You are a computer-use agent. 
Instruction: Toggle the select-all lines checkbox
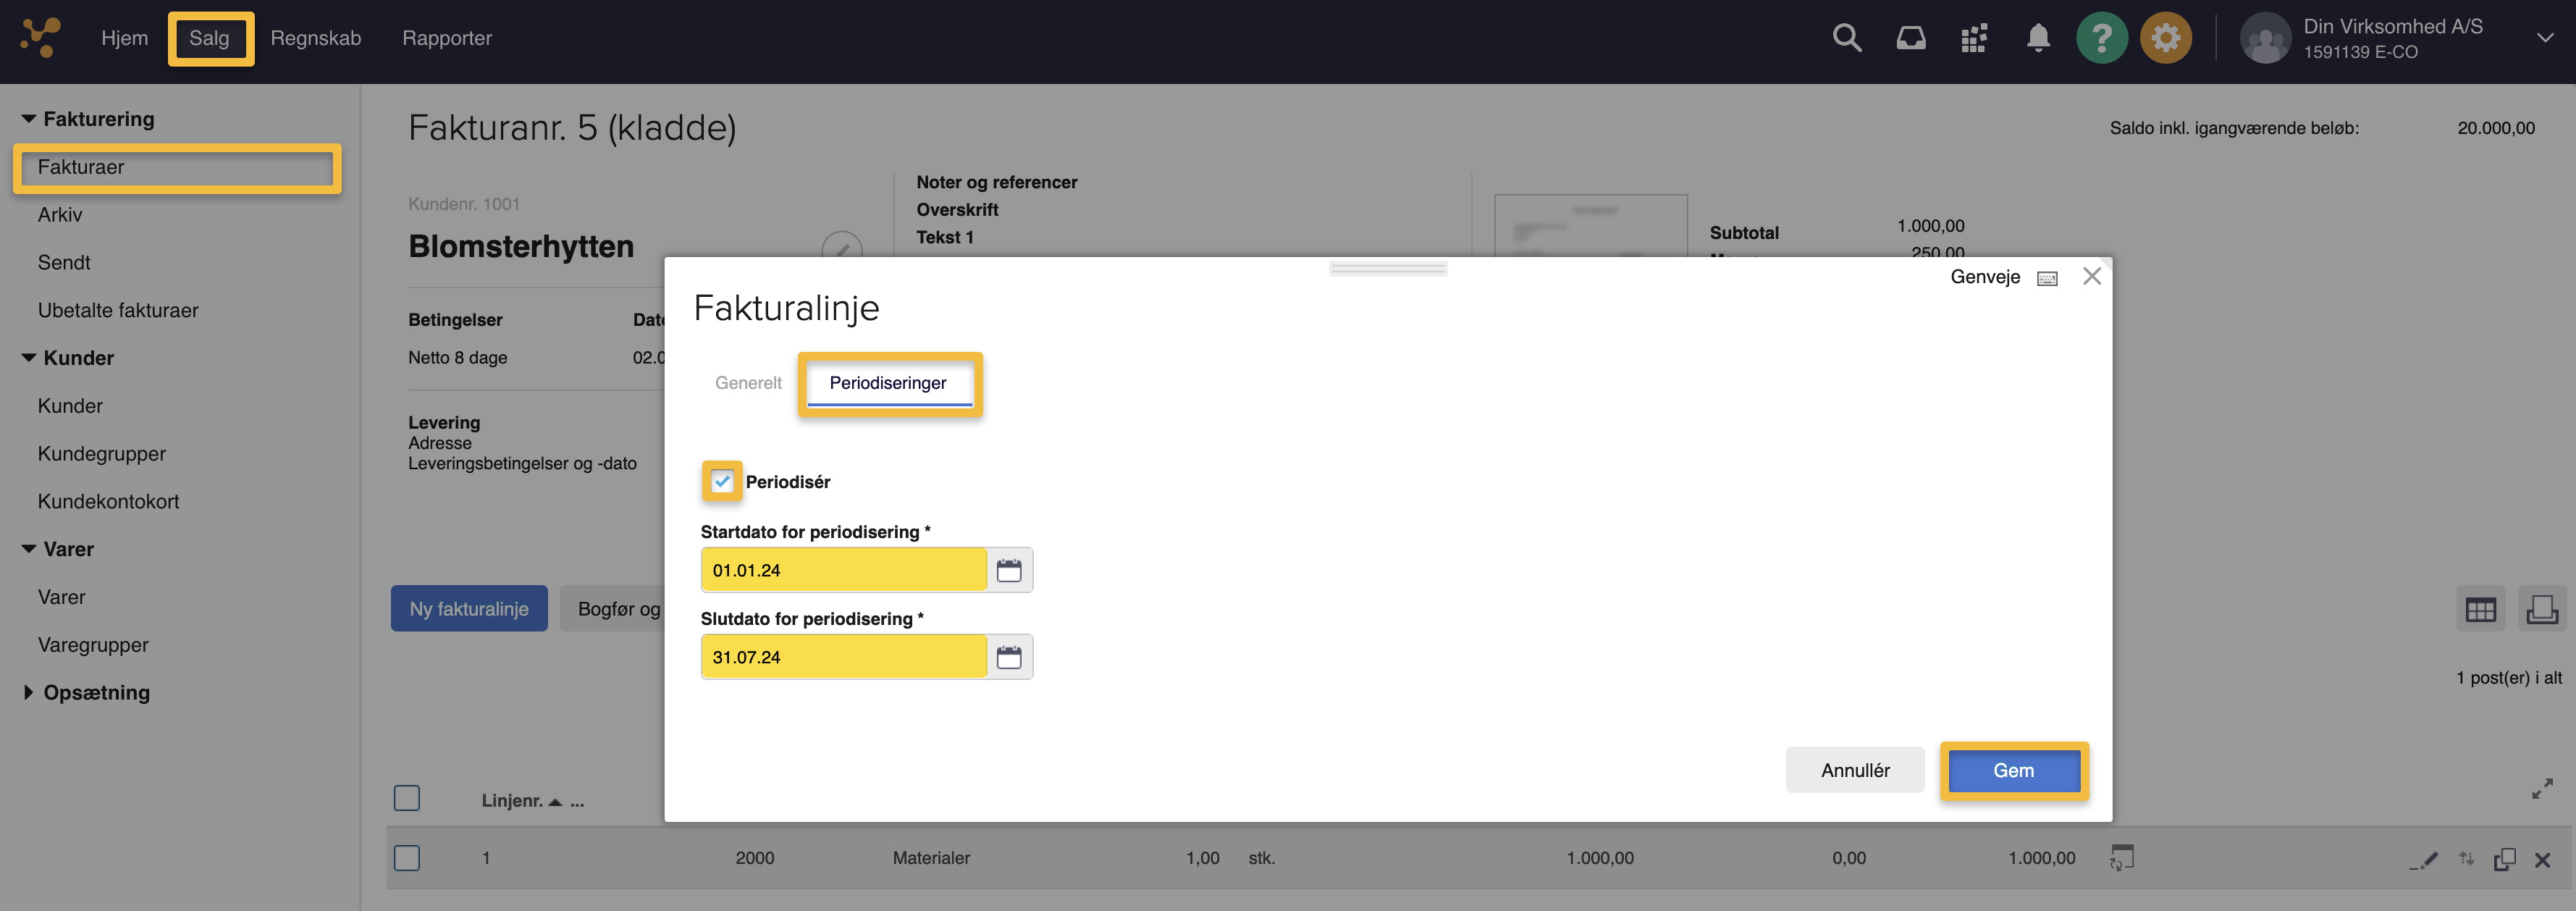[407, 798]
